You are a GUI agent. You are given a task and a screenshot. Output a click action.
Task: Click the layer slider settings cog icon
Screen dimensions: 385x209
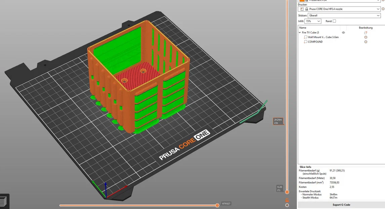[x=287, y=205]
